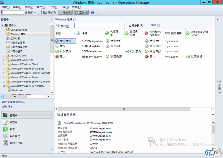The height and width of the screenshot is (158, 223).
Task: Click 清除(C) clear link
Action: [156, 25]
